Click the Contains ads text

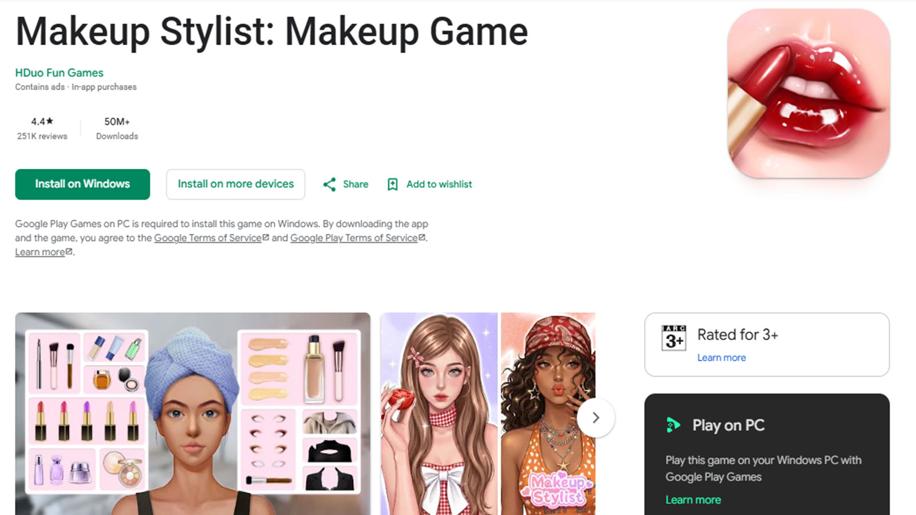click(40, 87)
